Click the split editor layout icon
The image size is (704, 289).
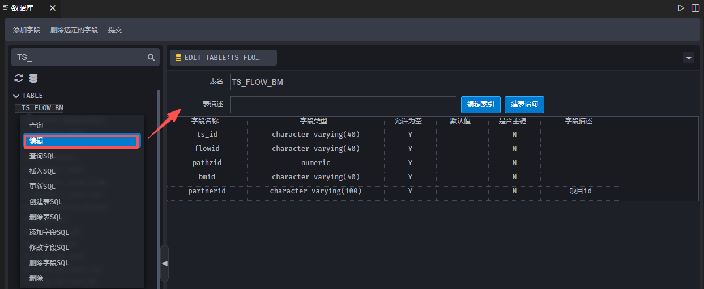point(695,8)
